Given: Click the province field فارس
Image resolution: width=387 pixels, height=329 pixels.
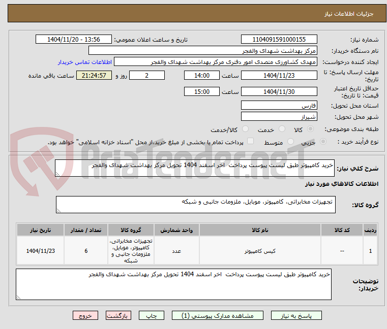Looking at the screenshot, I should point(279,105).
